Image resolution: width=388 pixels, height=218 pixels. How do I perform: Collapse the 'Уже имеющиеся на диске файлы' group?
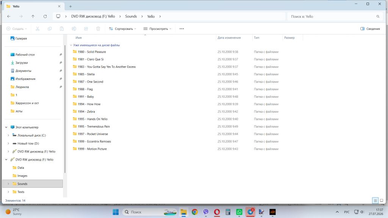click(x=71, y=45)
